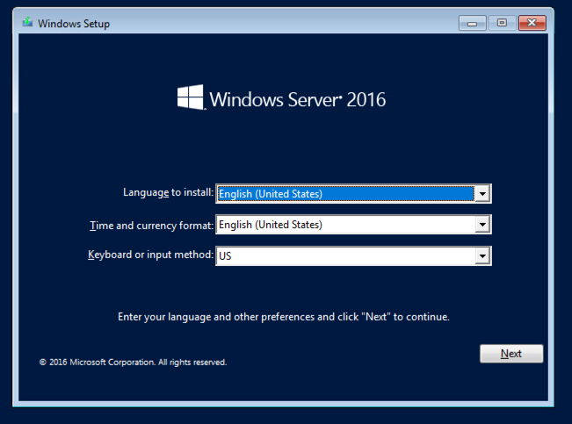Viewport: 572px width, 424px height.
Task: Click the Next button
Action: tap(511, 353)
